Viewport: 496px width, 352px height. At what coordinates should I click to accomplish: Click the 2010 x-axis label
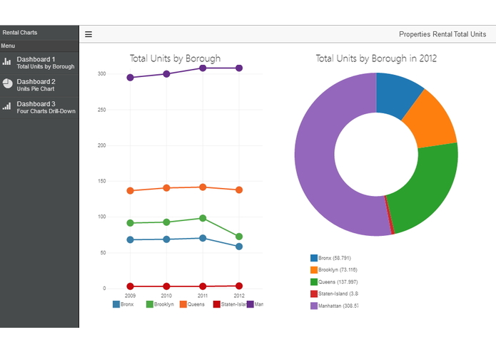[x=166, y=296]
